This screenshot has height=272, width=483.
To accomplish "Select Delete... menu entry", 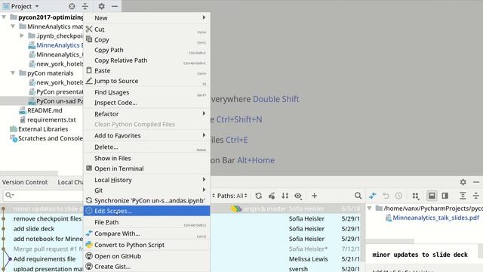I will pyautogui.click(x=146, y=147).
